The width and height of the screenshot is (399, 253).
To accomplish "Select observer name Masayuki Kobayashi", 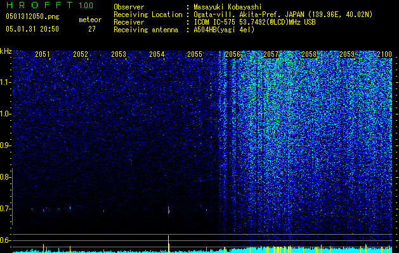I will point(227,8).
